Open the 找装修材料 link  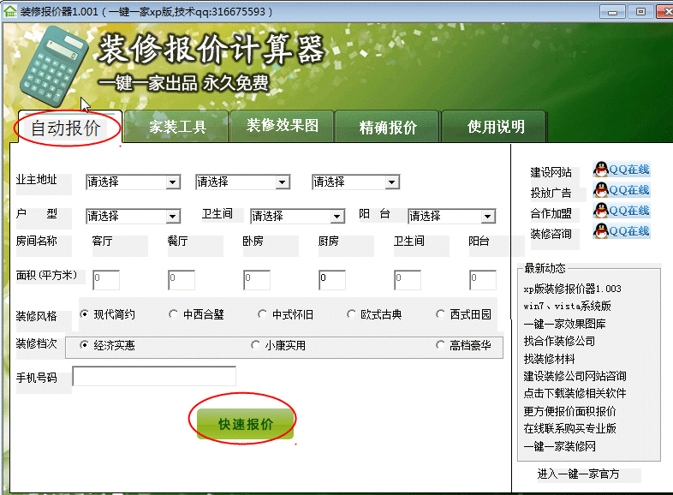click(x=549, y=359)
